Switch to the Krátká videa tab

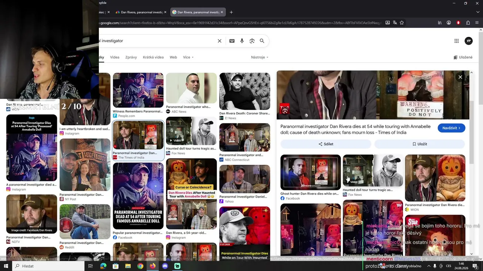(x=153, y=57)
